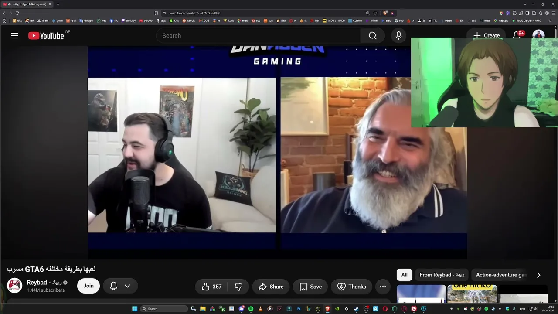Mute the tab via its speaker icon

point(10,4)
